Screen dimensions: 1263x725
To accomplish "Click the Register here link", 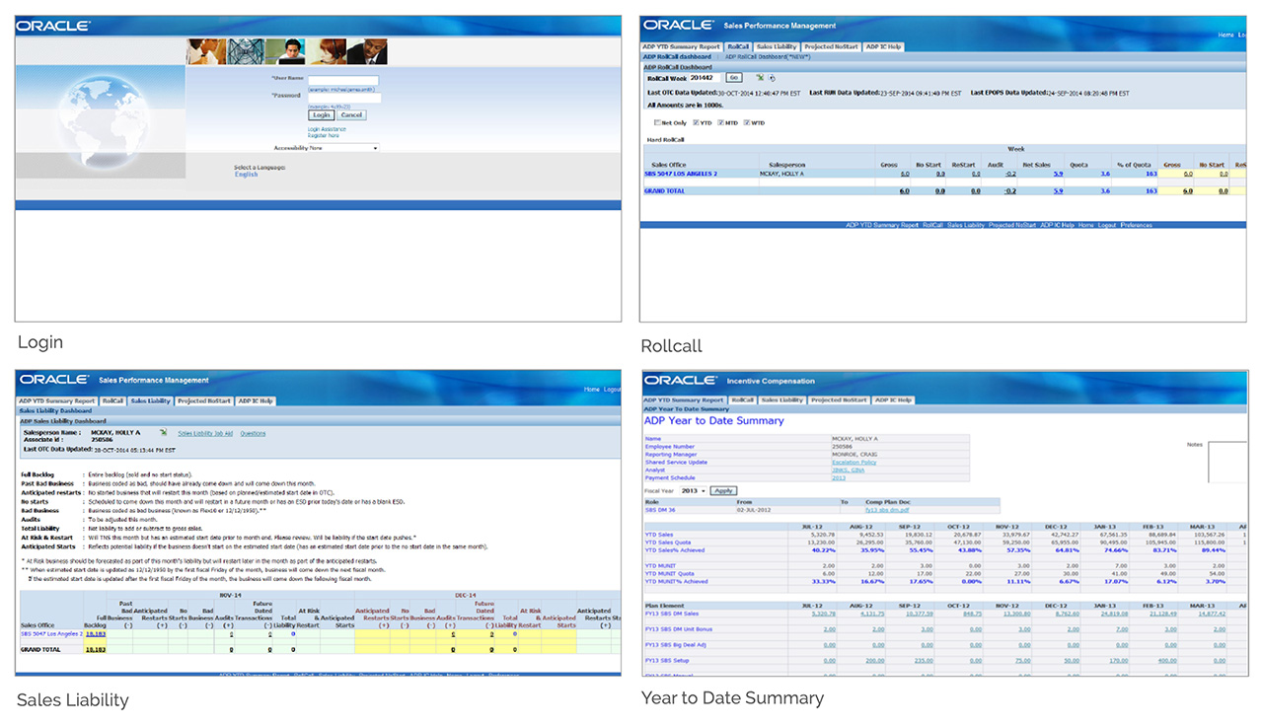I will click(x=324, y=135).
